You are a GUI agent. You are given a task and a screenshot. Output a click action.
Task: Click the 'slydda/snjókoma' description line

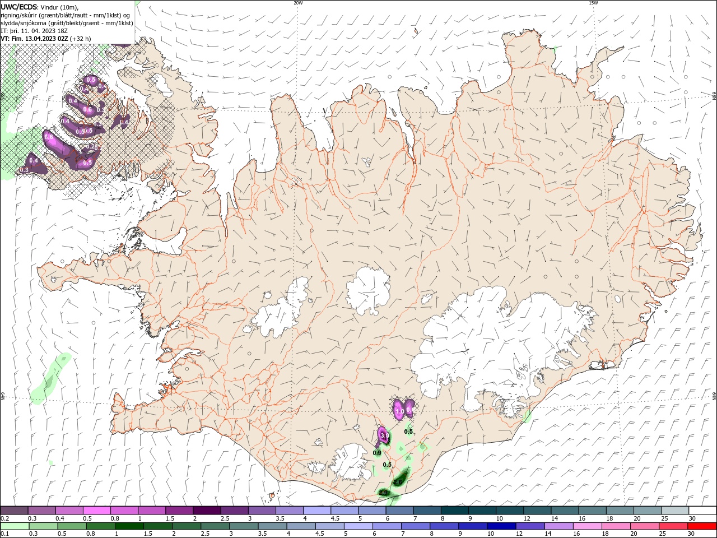tap(67, 23)
